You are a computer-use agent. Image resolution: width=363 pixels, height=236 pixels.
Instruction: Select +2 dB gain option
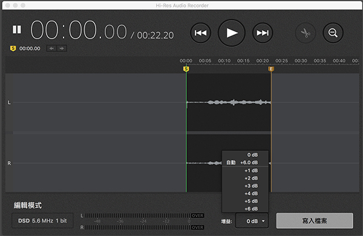click(246, 178)
